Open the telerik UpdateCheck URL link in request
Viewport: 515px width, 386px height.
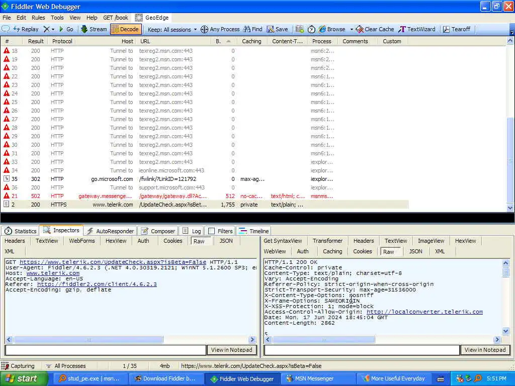pyautogui.click(x=113, y=262)
